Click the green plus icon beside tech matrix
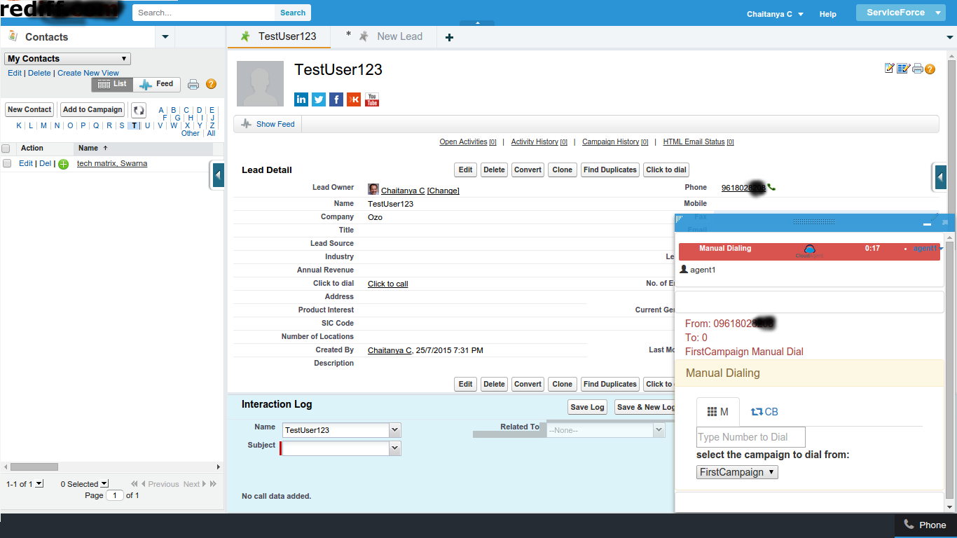The height and width of the screenshot is (538, 957). 63,163
